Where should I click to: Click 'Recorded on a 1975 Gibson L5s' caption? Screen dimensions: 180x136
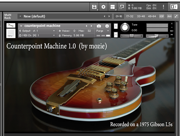[x=141, y=124]
